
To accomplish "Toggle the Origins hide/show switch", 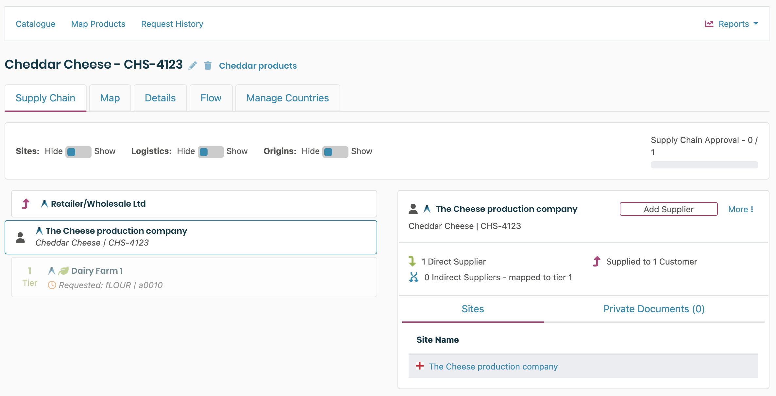I will 335,152.
